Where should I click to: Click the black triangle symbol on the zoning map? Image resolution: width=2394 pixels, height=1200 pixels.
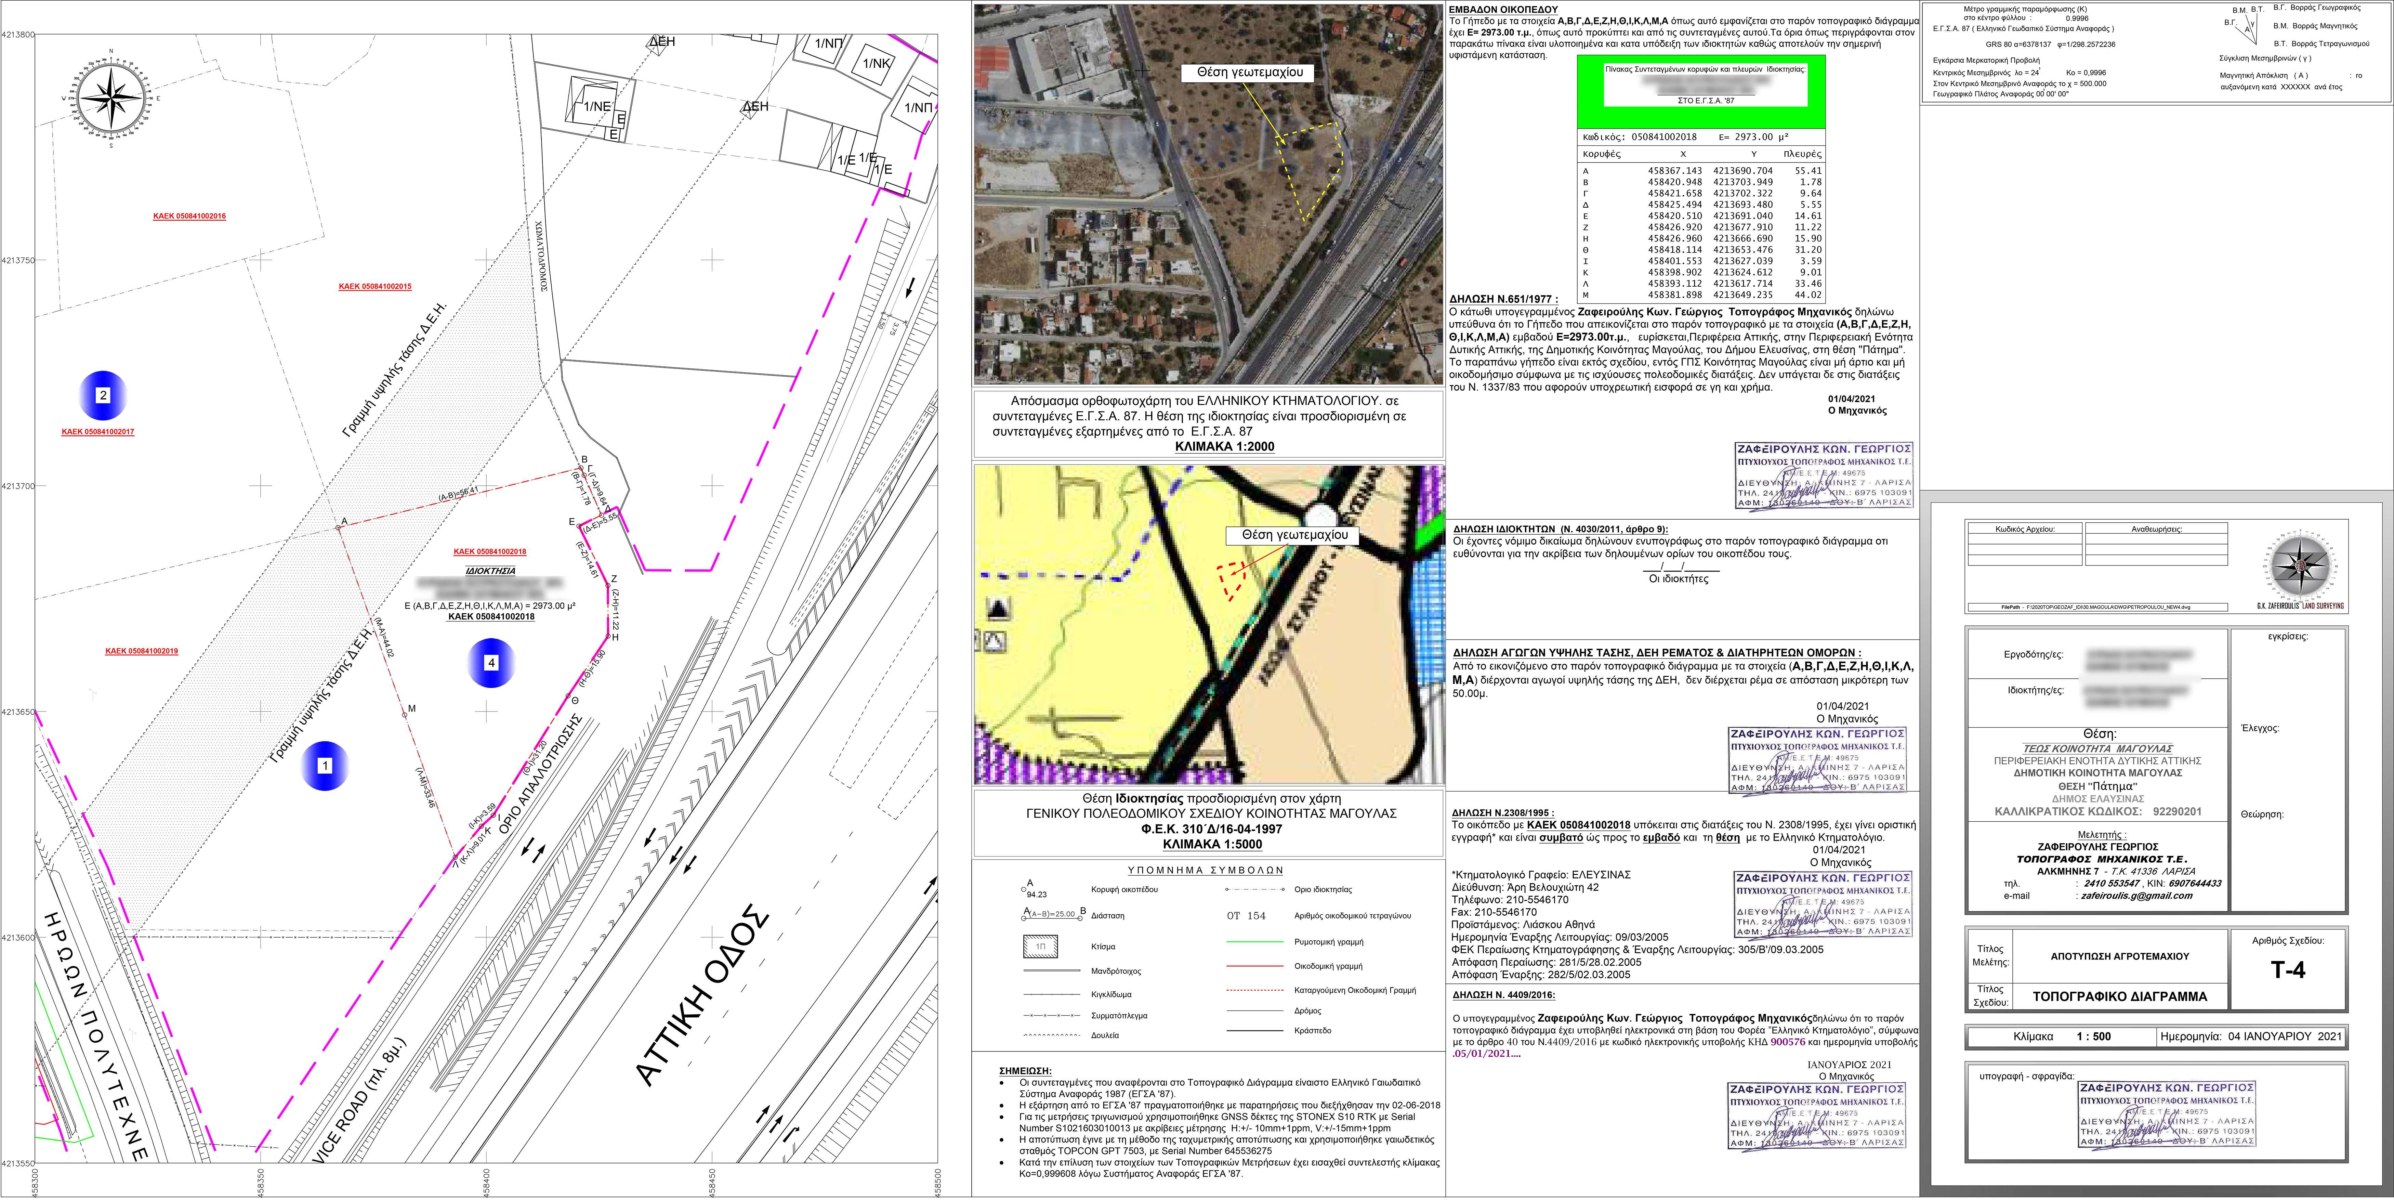tap(997, 609)
